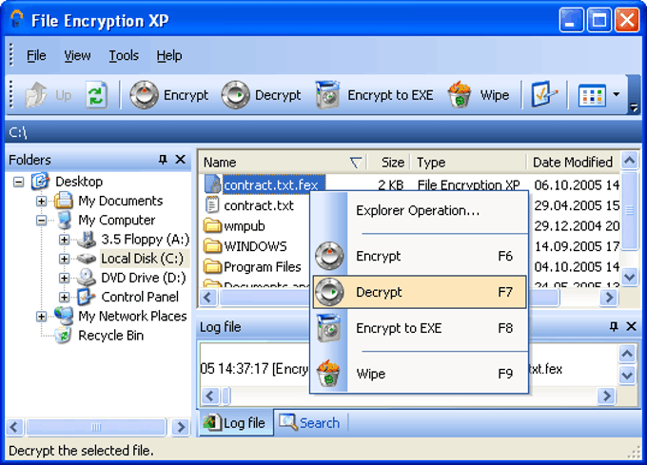Pin the Log file panel
Viewport: 647px width, 465px height.
[x=612, y=327]
